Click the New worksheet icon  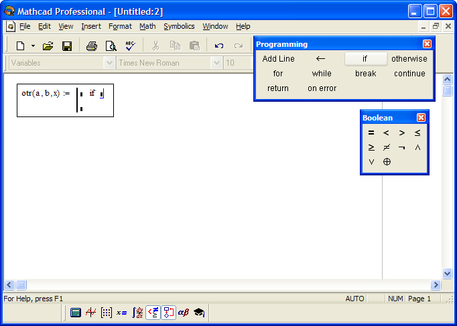pos(20,46)
